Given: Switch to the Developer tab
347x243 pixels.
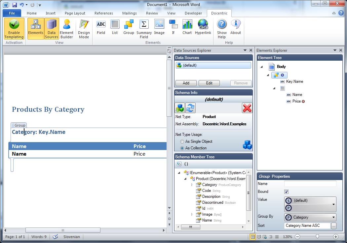Looking at the screenshot, I should (193, 13).
